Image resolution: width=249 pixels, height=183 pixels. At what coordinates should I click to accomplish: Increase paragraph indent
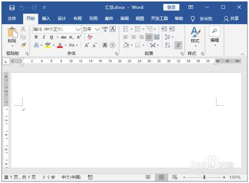[172, 29]
